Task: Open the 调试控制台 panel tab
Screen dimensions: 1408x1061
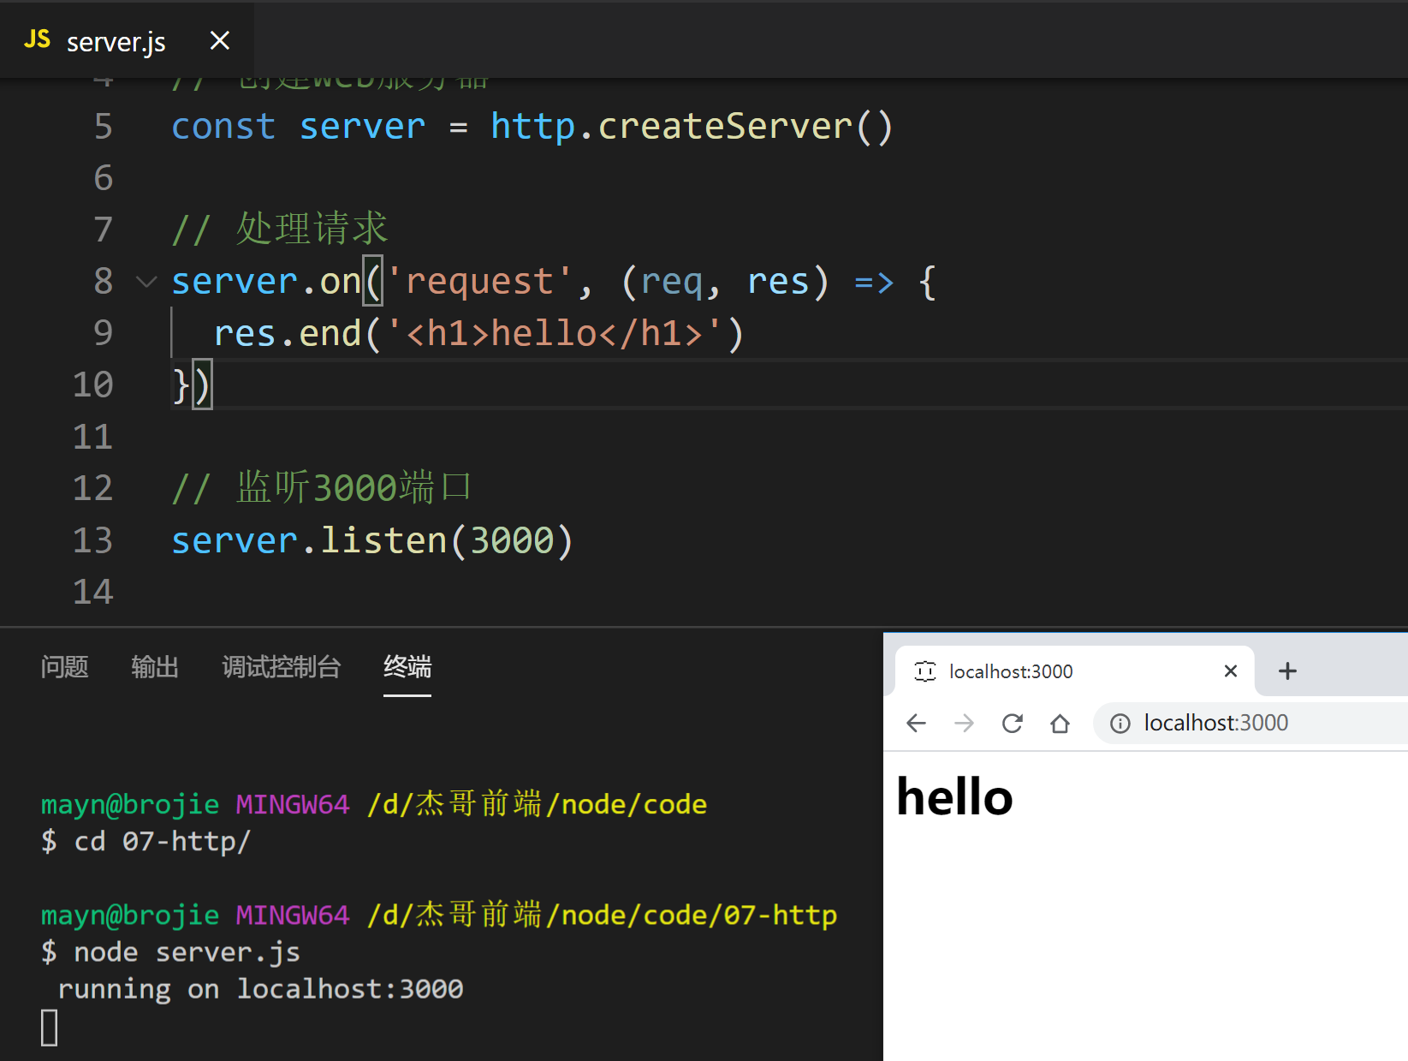Action: click(x=282, y=666)
